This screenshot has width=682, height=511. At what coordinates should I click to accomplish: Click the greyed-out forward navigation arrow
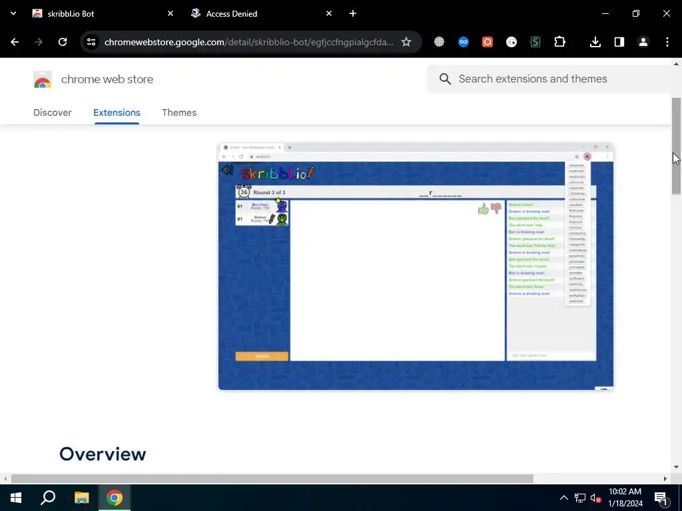39,42
